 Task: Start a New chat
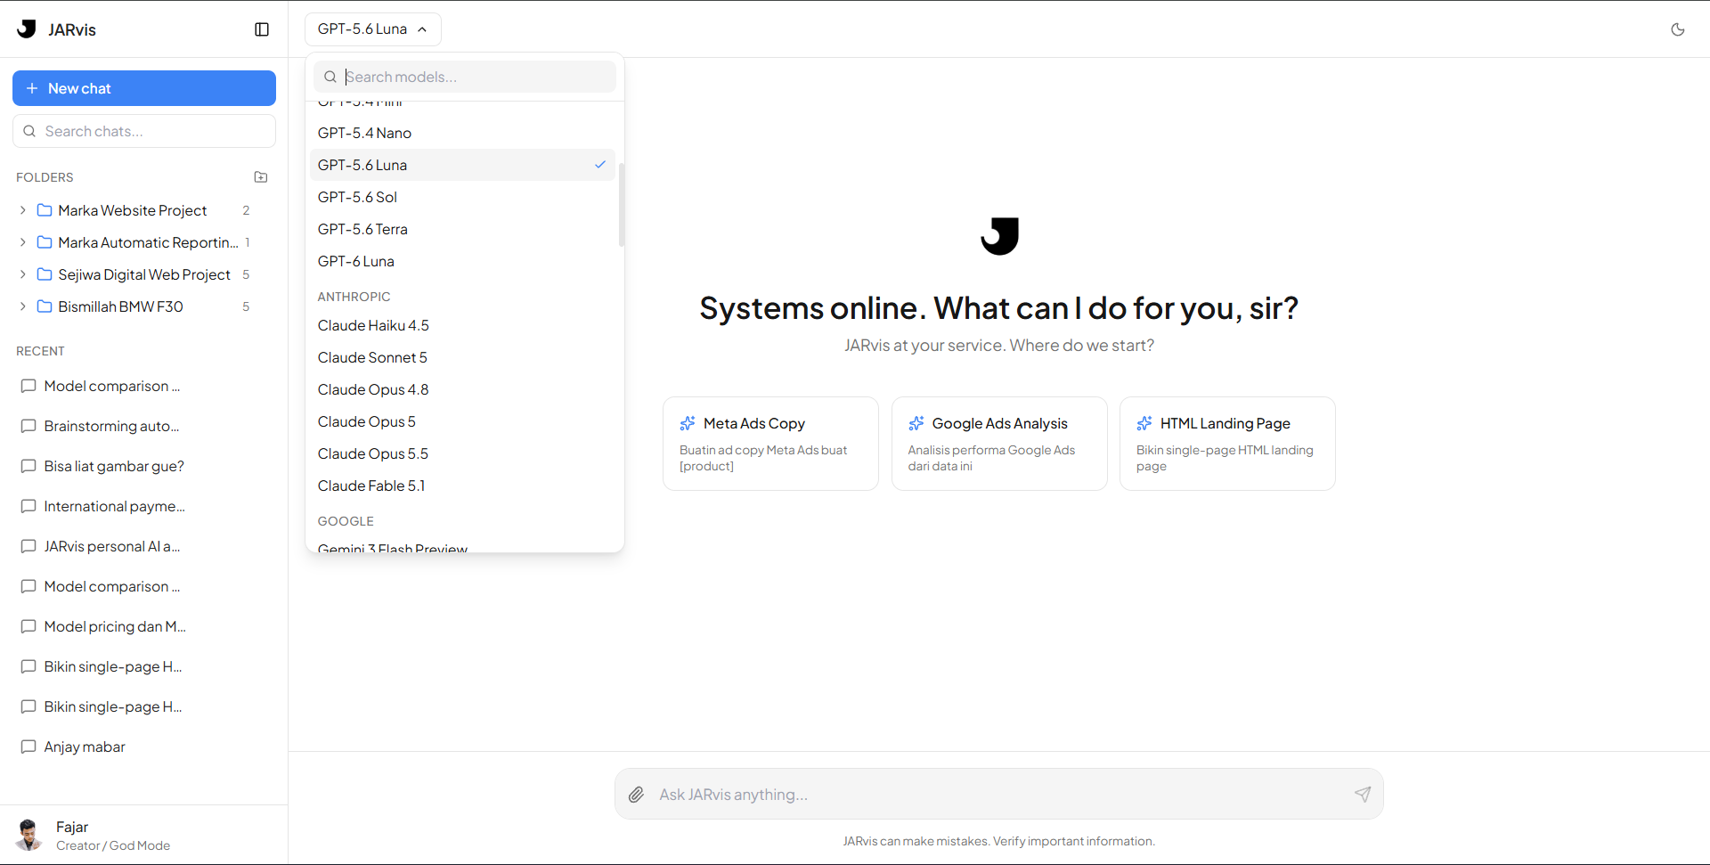(144, 88)
